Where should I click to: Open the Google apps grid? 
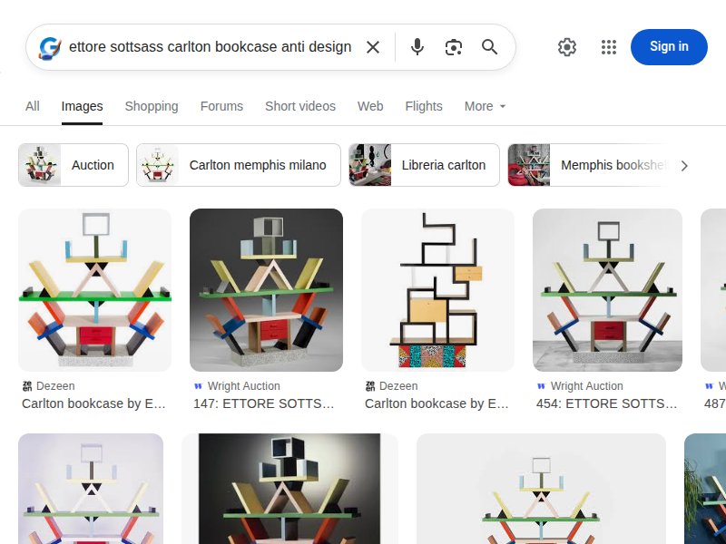coord(608,47)
